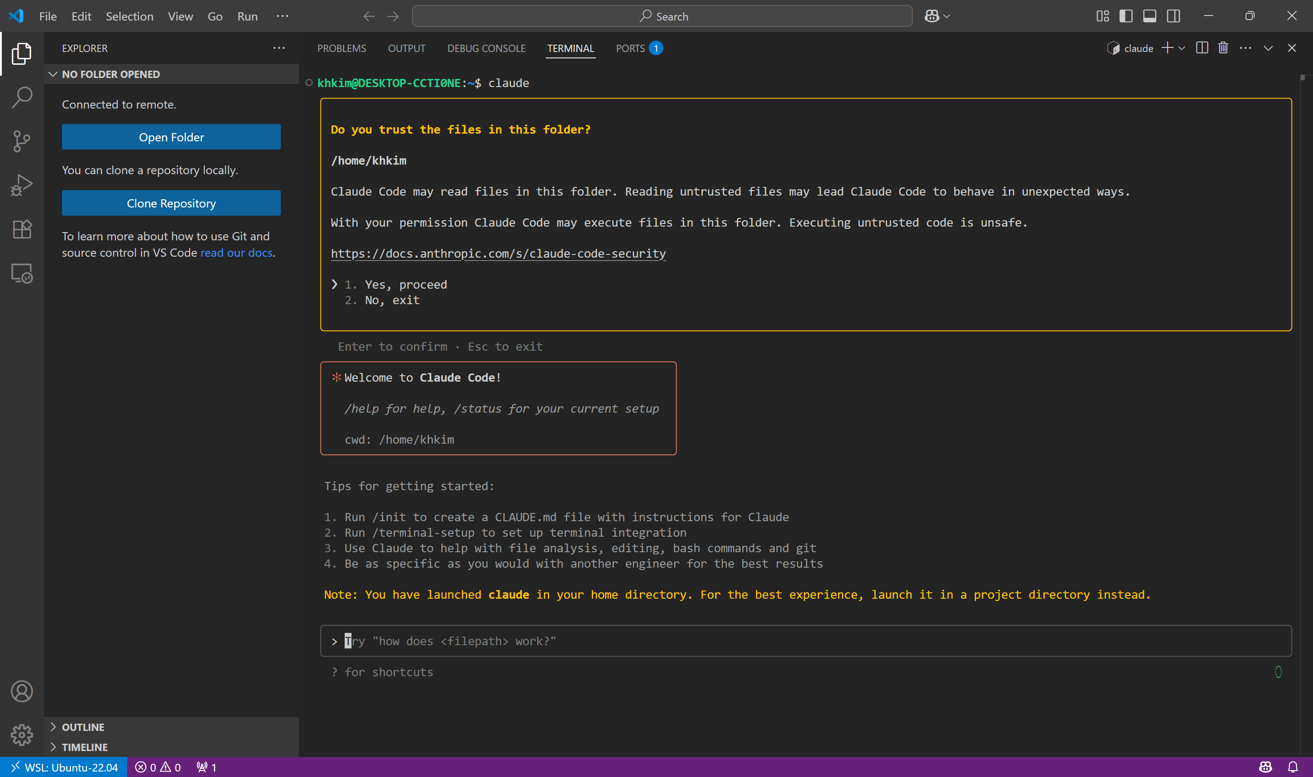Kill the claude terminal with the trash icon
This screenshot has width=1313, height=777.
coord(1222,47)
